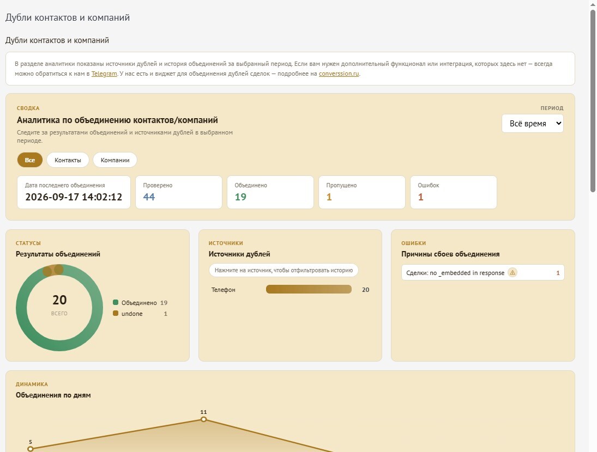This screenshot has height=452, width=597.
Task: Click the Источники дублей heading
Action: click(x=239, y=254)
